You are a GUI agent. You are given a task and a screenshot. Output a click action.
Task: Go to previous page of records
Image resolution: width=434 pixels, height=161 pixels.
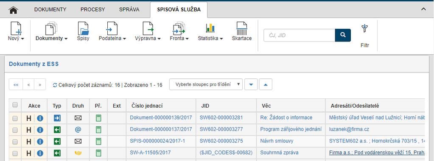click(28, 85)
